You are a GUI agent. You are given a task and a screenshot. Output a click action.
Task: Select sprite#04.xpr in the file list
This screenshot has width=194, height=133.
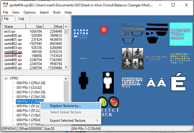13,51
